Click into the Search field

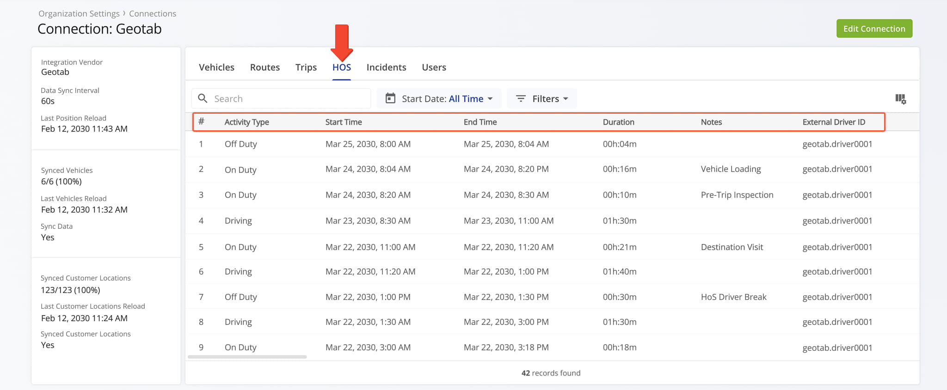(281, 98)
